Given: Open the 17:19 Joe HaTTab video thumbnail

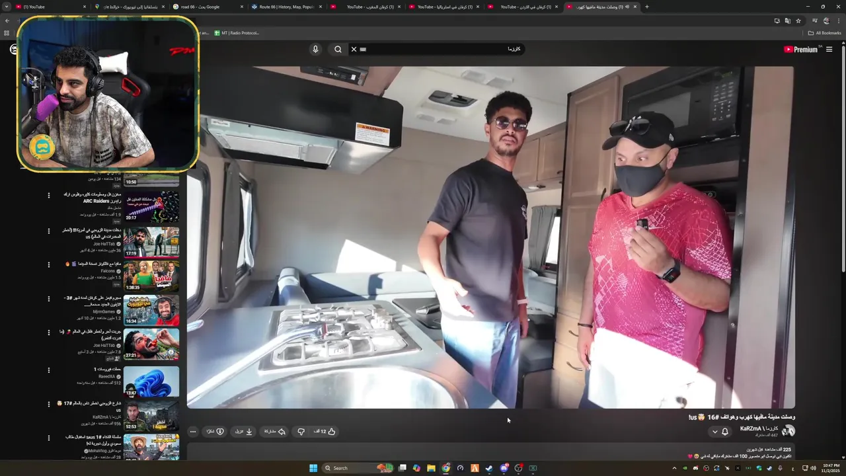Looking at the screenshot, I should [x=151, y=241].
